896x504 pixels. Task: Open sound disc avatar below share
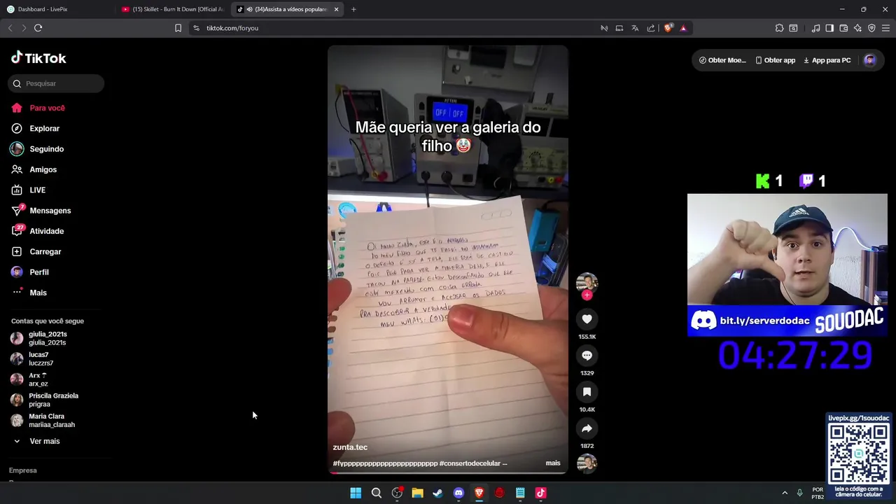(587, 463)
